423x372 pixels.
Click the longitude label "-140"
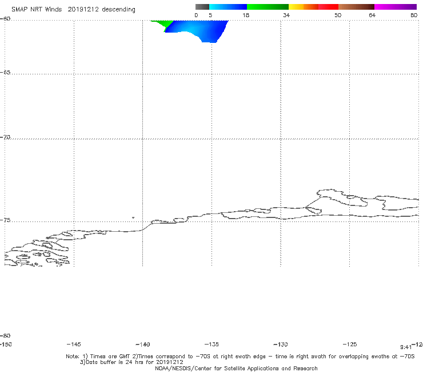tap(143, 344)
